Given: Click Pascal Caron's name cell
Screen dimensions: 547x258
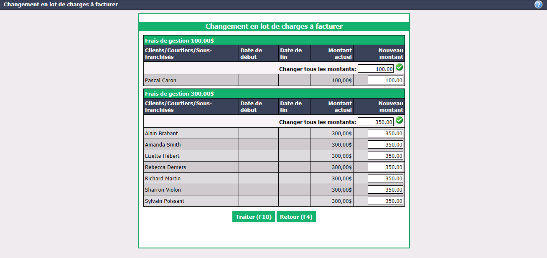Looking at the screenshot, I should tap(191, 80).
